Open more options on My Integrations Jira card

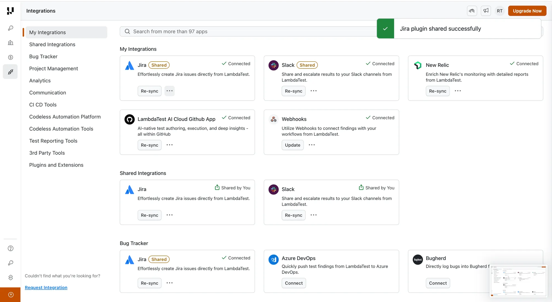pyautogui.click(x=170, y=91)
